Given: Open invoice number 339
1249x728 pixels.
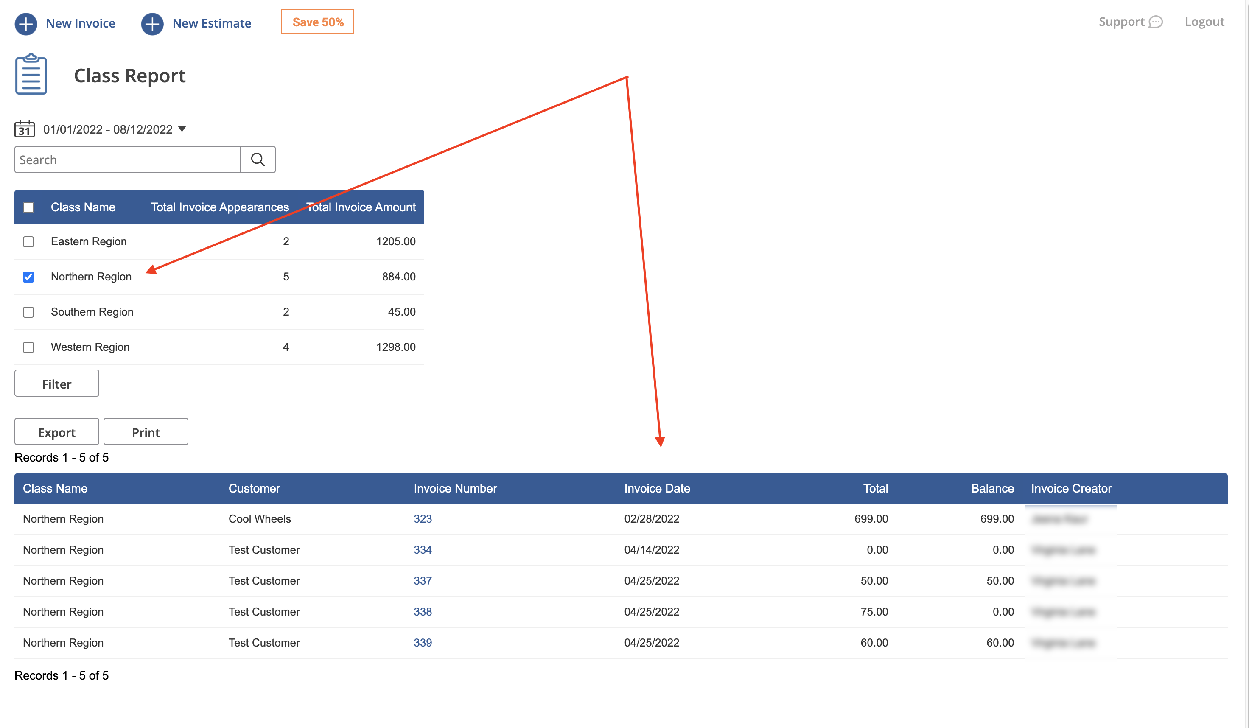Looking at the screenshot, I should pyautogui.click(x=423, y=643).
